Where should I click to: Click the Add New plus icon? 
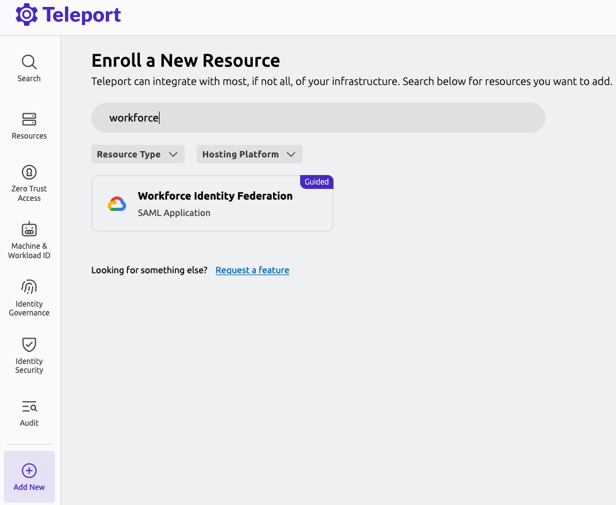[29, 470]
